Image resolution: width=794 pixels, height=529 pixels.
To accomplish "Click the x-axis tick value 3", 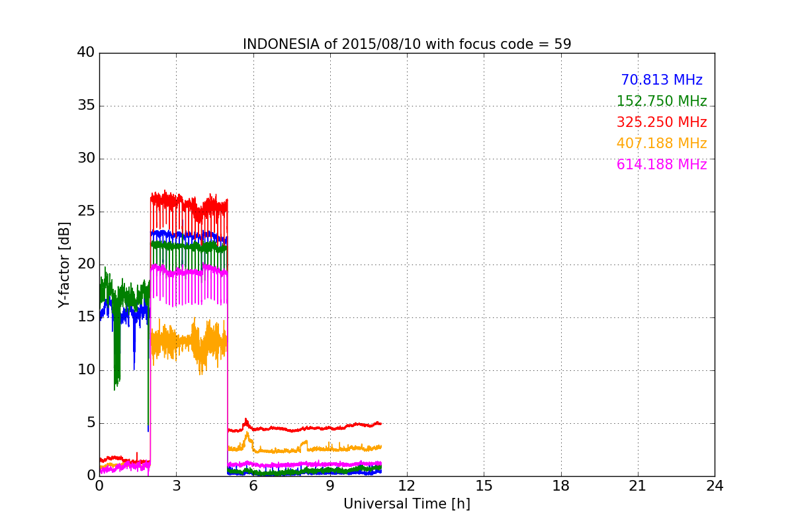I will click(176, 486).
